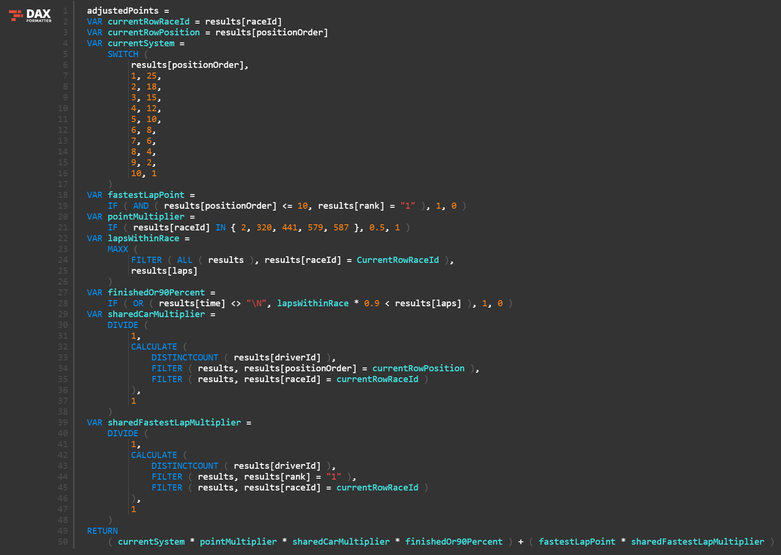The height and width of the screenshot is (555, 781).
Task: Click the ALL function on line 24
Action: (184, 260)
